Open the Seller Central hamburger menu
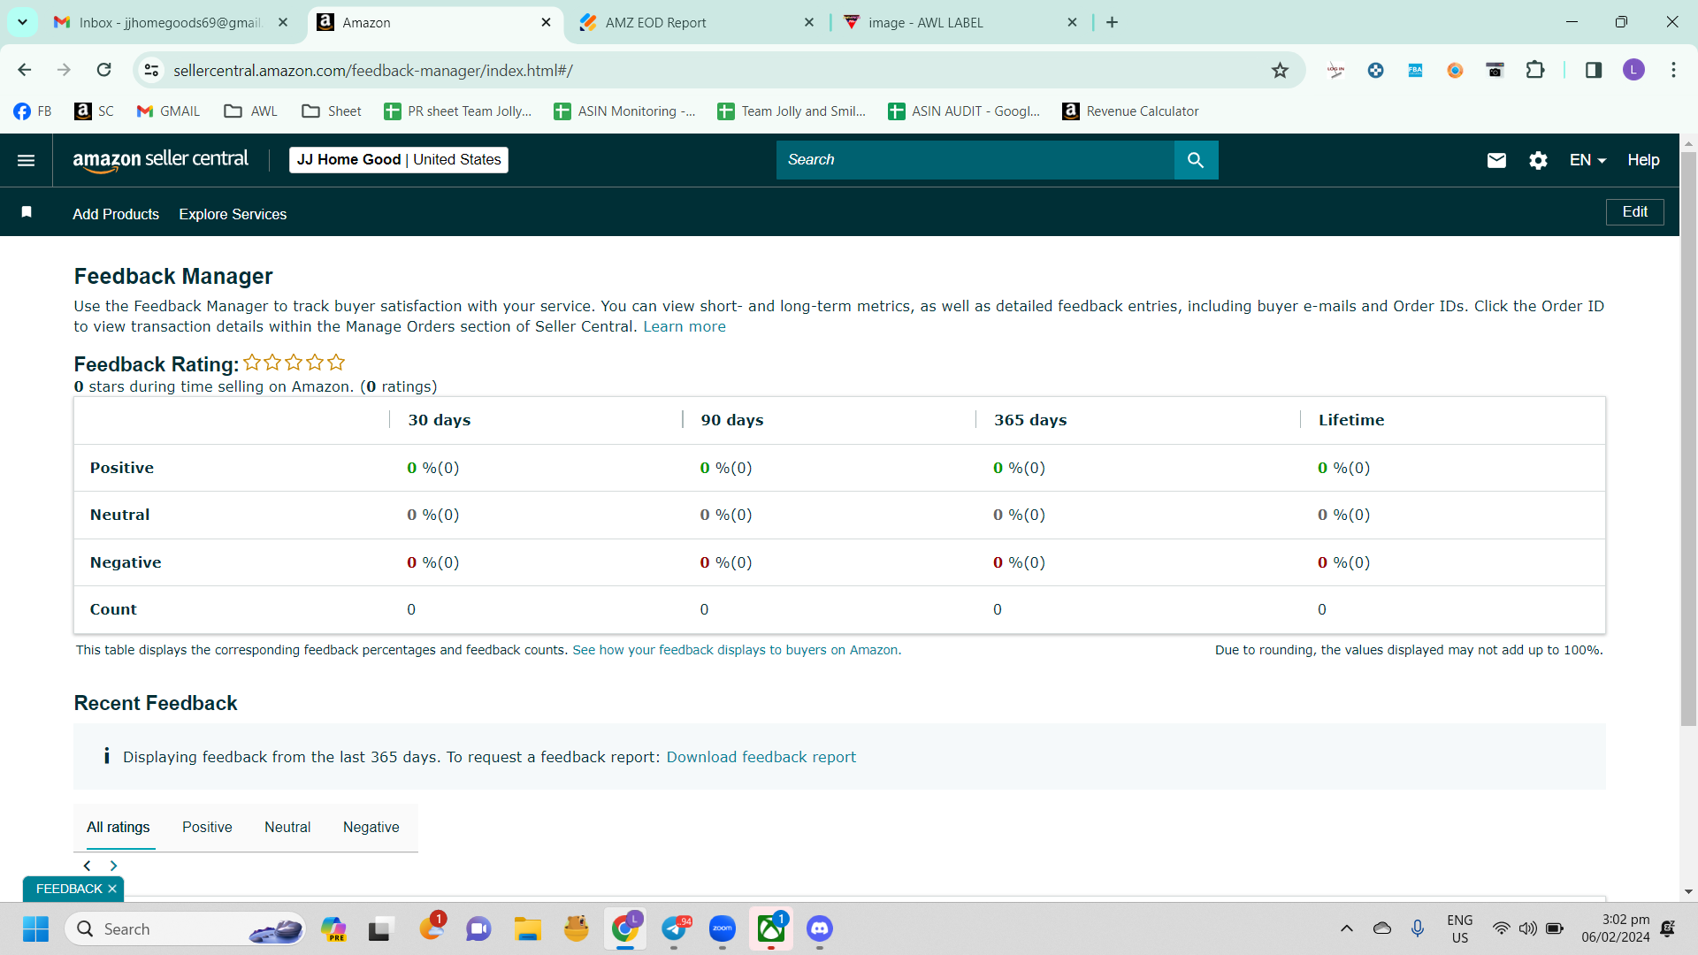This screenshot has width=1698, height=955. point(26,160)
